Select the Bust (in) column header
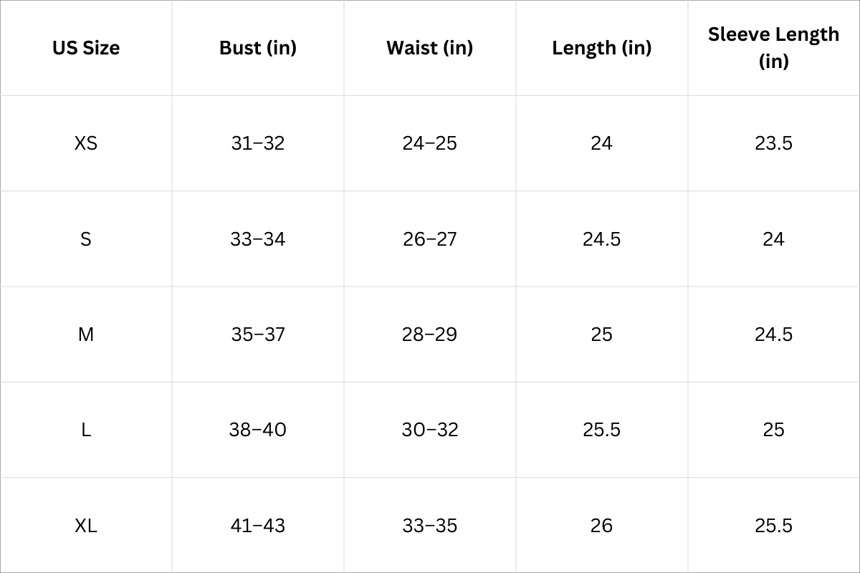Image resolution: width=860 pixels, height=573 pixels. pyautogui.click(x=258, y=48)
